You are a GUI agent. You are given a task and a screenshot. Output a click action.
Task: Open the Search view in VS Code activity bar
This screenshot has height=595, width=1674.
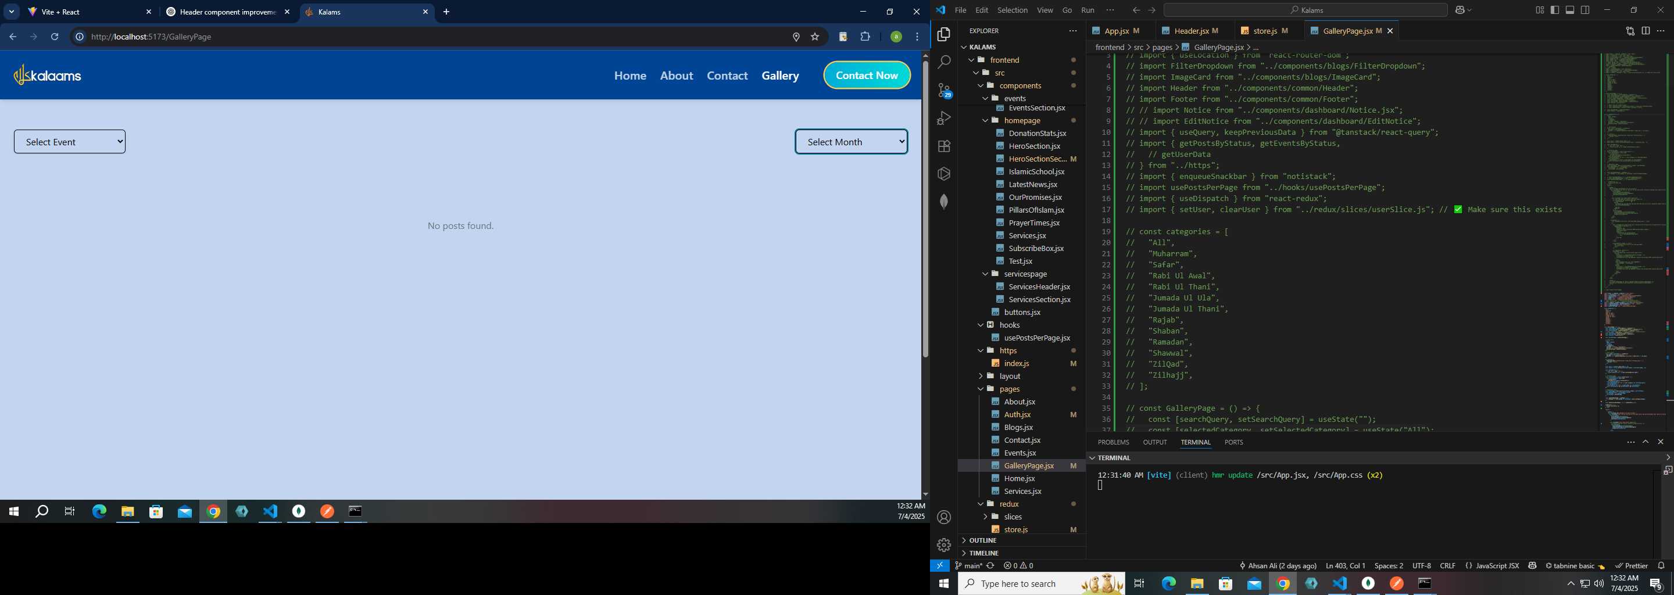point(943,62)
